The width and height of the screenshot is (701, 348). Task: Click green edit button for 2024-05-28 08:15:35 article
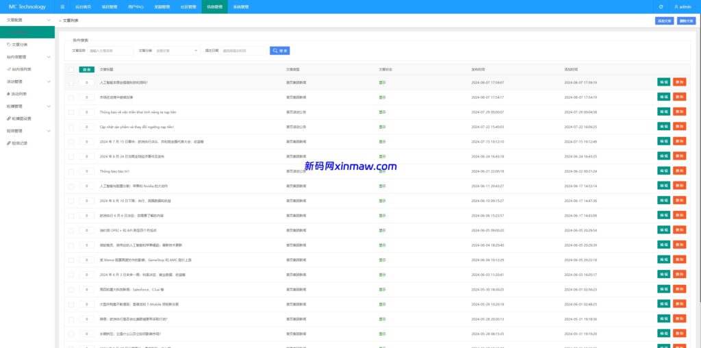point(663,333)
